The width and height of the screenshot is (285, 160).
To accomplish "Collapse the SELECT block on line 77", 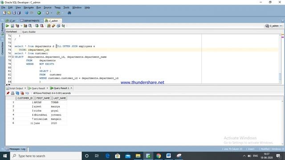I will [x=13, y=57].
